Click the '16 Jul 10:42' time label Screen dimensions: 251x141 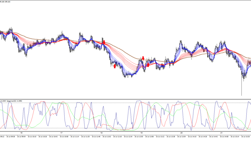(x=53, y=137)
